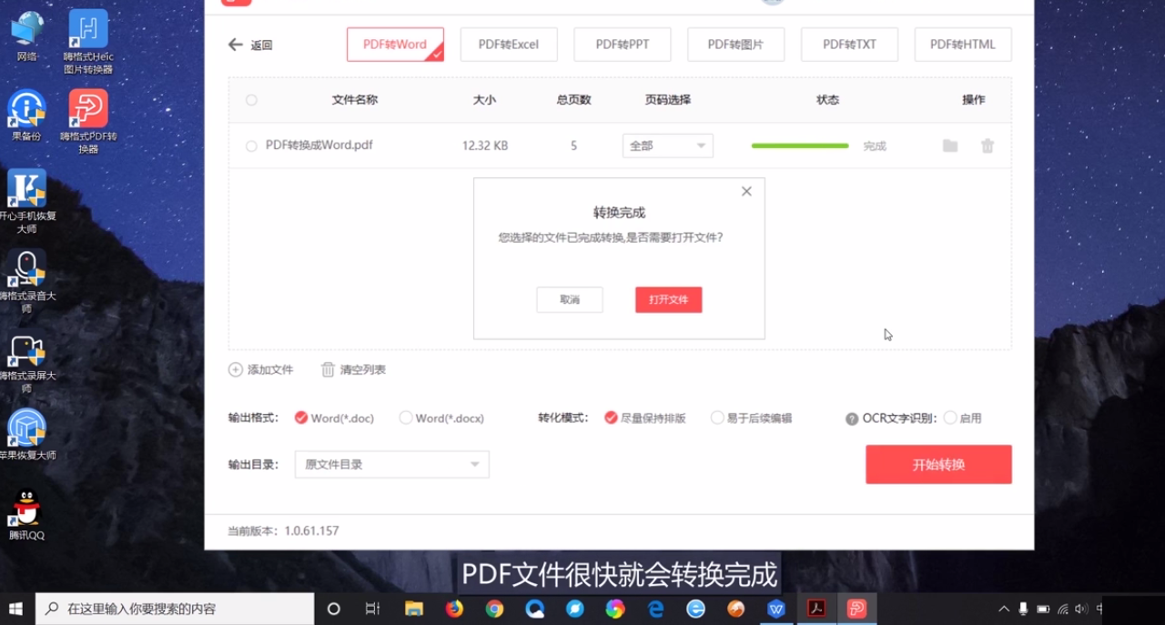Open Task View in taskbar
This screenshot has height=625, width=1165.
pyautogui.click(x=372, y=609)
